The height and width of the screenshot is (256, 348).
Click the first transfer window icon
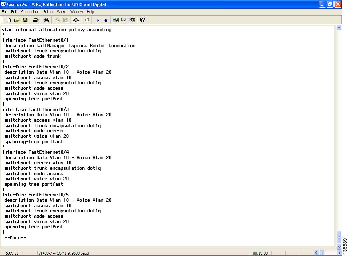tap(116, 20)
